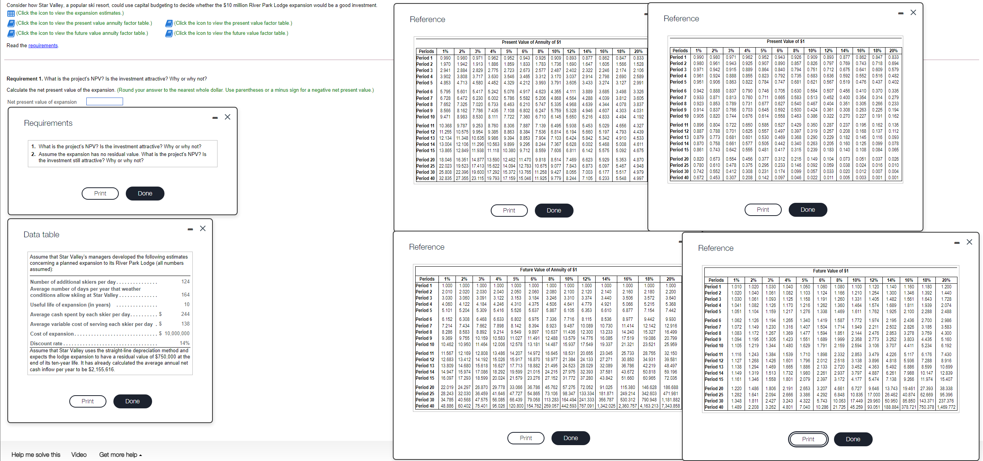This screenshot has width=983, height=461.
Task: Open the expansion estimates data table icon
Action: [x=11, y=14]
